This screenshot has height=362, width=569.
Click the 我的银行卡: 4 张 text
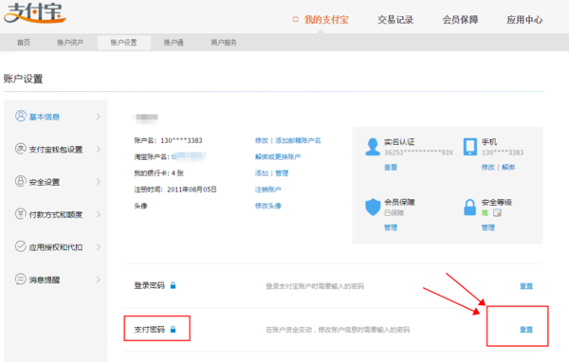159,173
